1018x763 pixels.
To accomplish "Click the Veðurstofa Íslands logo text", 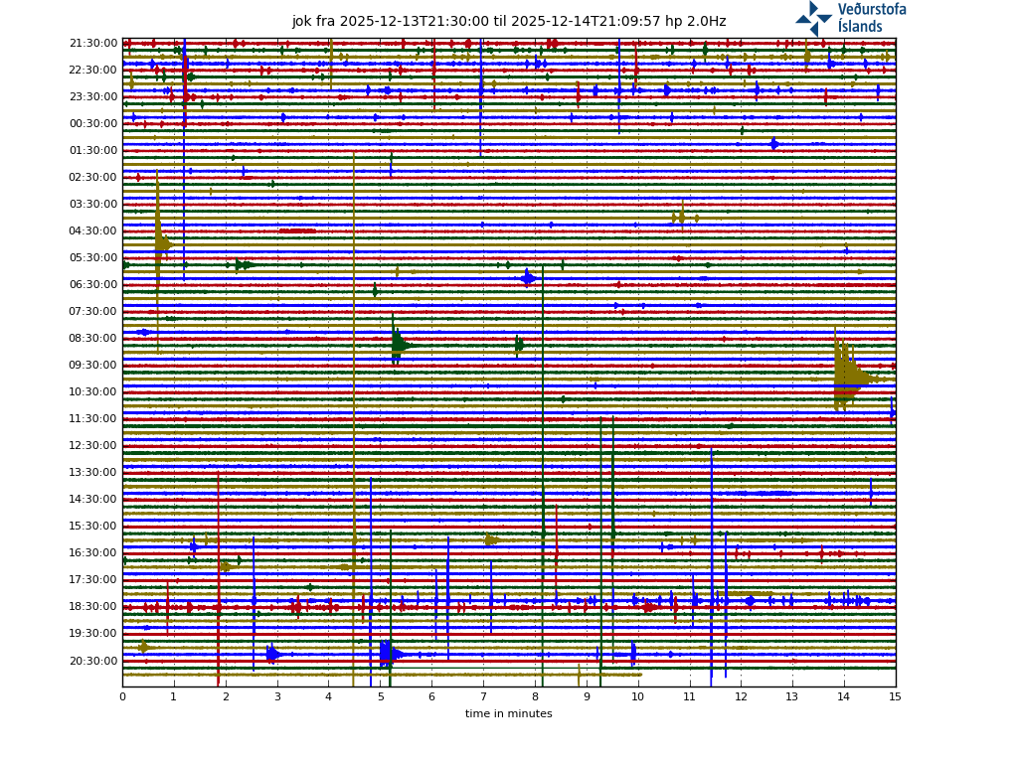I will tap(872, 18).
